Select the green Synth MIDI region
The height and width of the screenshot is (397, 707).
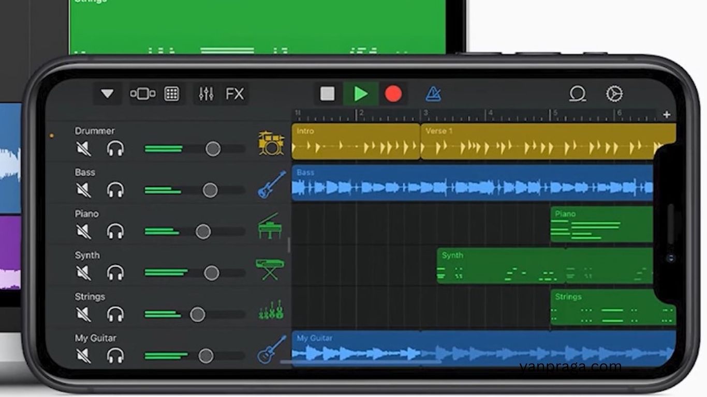545,265
